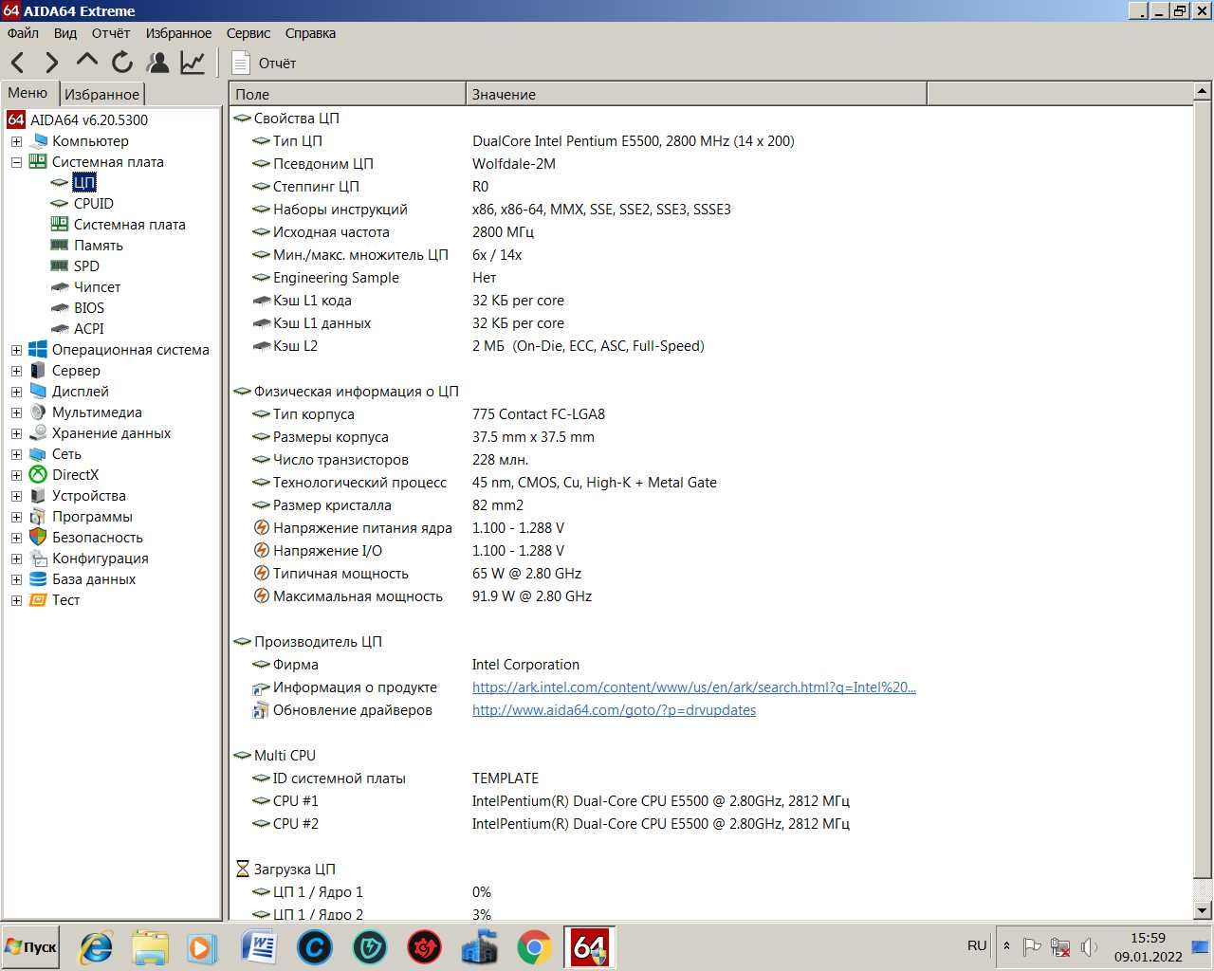
Task: Click the Конфигурация icon in tree
Action: (38, 559)
